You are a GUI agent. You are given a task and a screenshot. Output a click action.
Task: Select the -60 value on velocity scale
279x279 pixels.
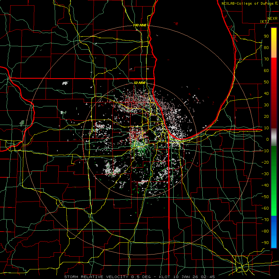click(265, 208)
